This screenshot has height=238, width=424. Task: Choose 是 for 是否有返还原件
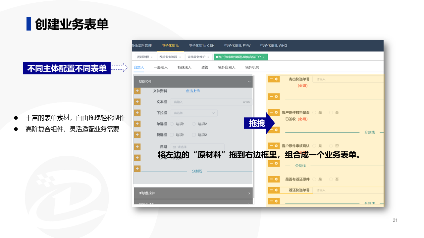pyautogui.click(x=314, y=179)
